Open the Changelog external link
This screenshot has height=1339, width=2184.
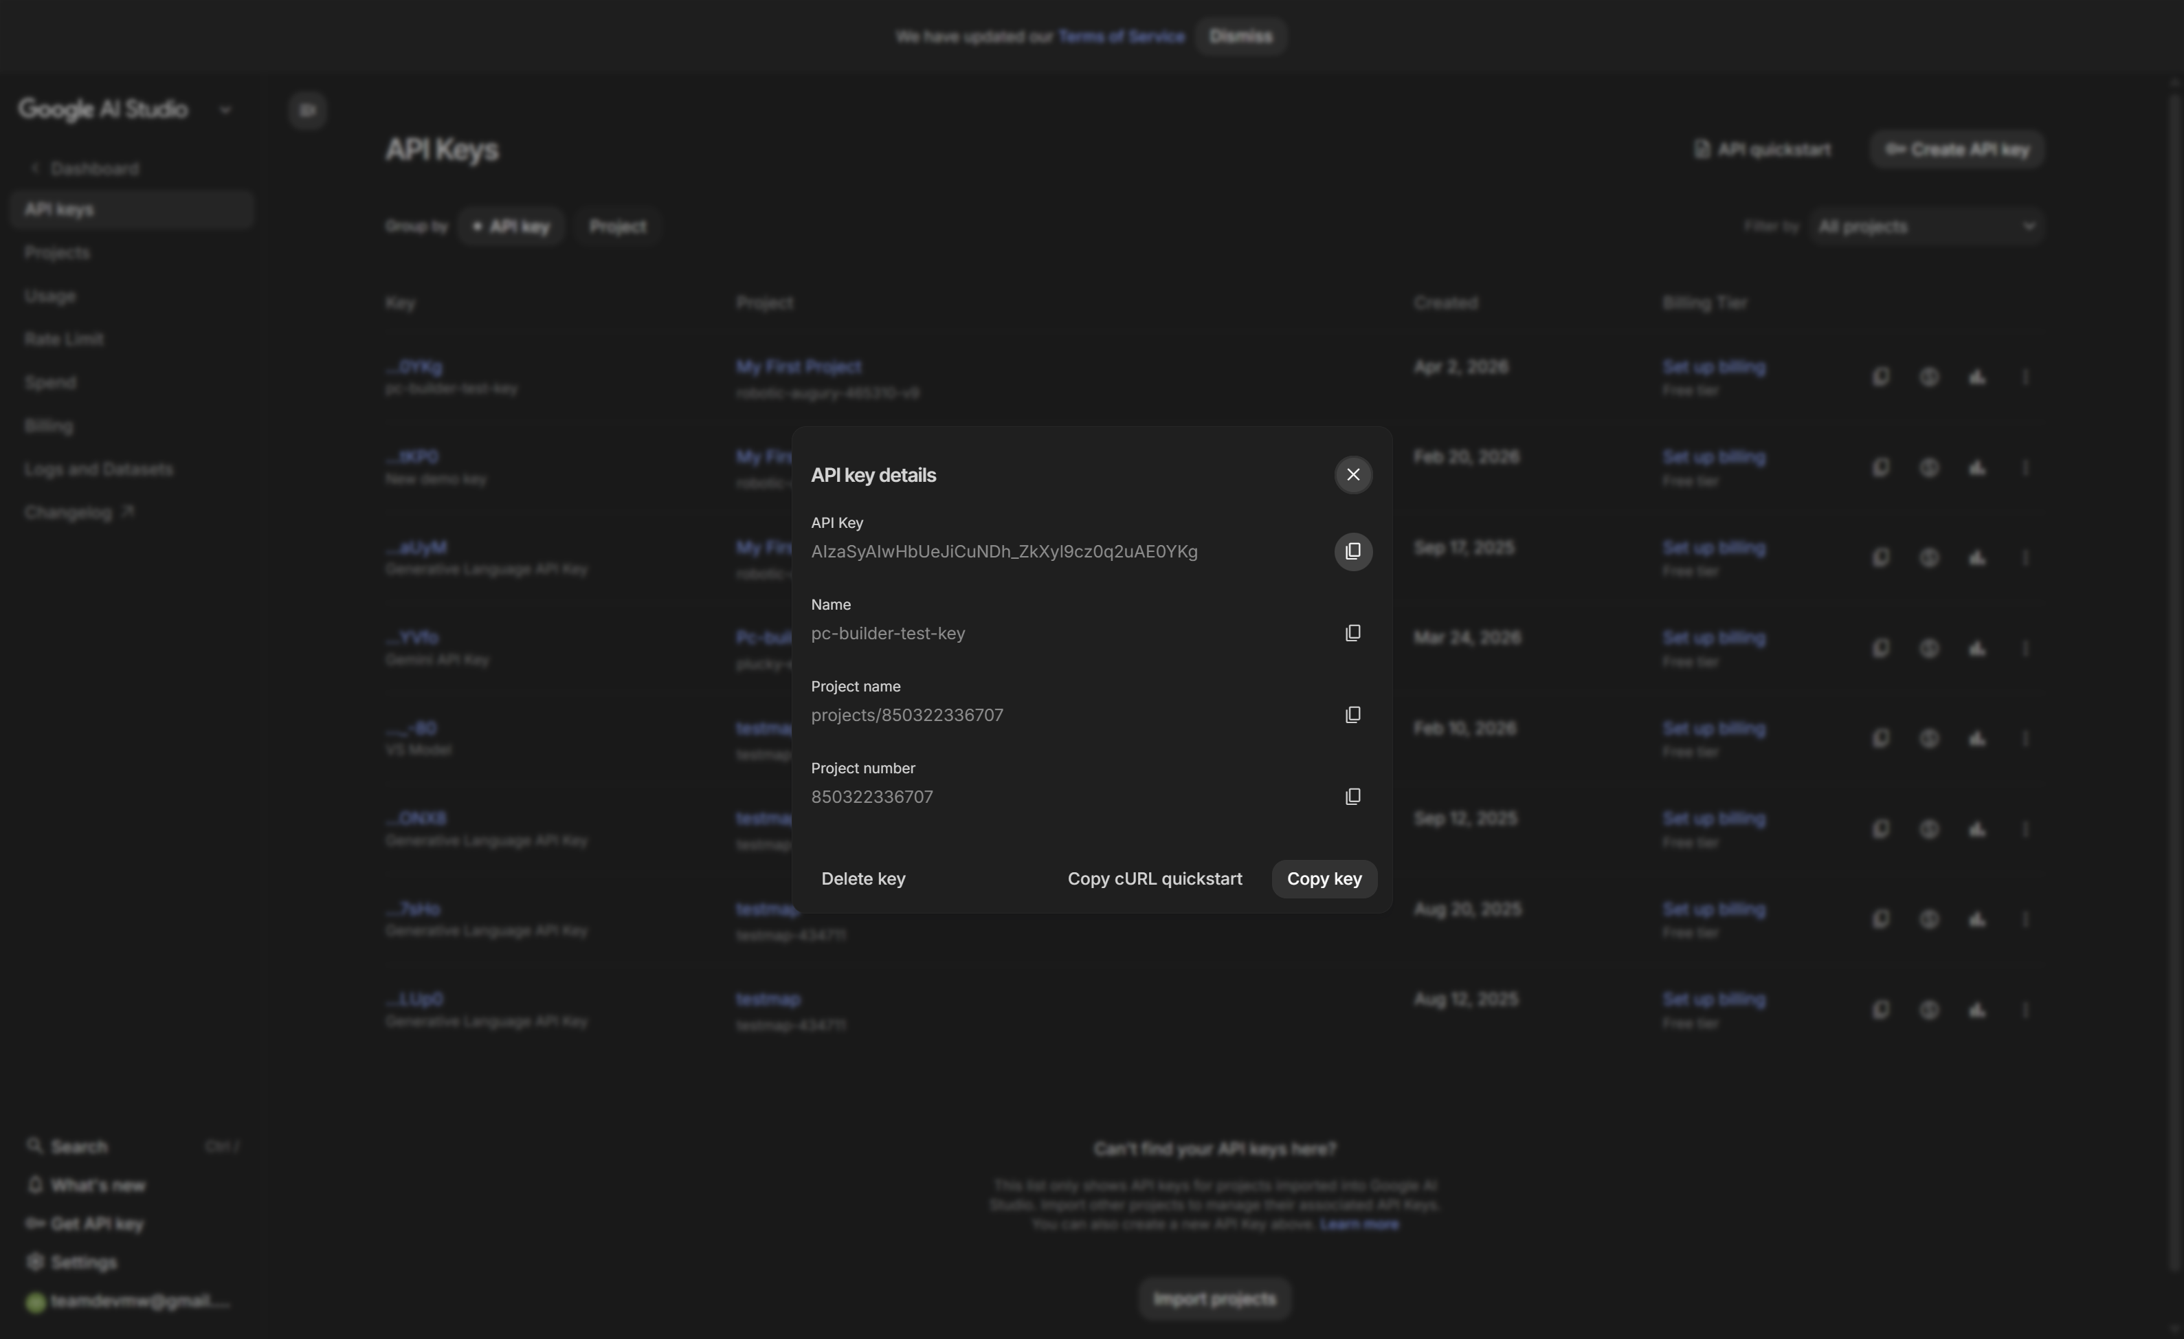click(79, 513)
